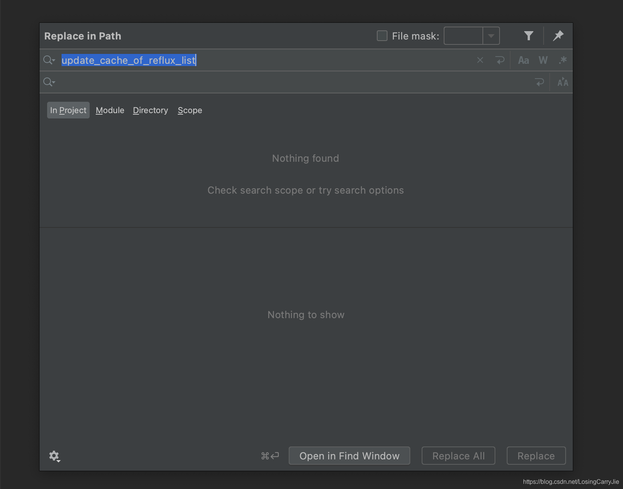Select the In Project scope tab
Screen dimensions: 623x489
pyautogui.click(x=68, y=110)
